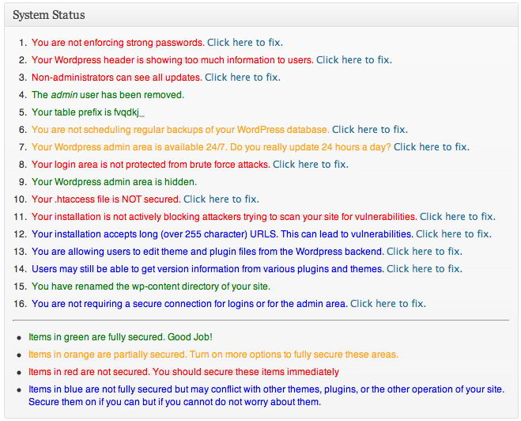
Task: Click fix link for blocking attackers scanning site
Action: [458, 217]
